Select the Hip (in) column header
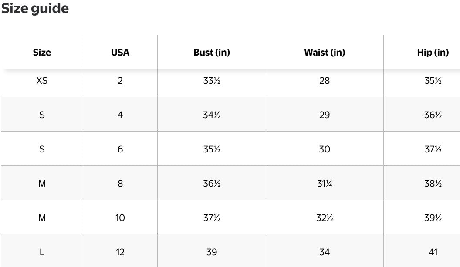The height and width of the screenshot is (267, 460). click(x=433, y=53)
